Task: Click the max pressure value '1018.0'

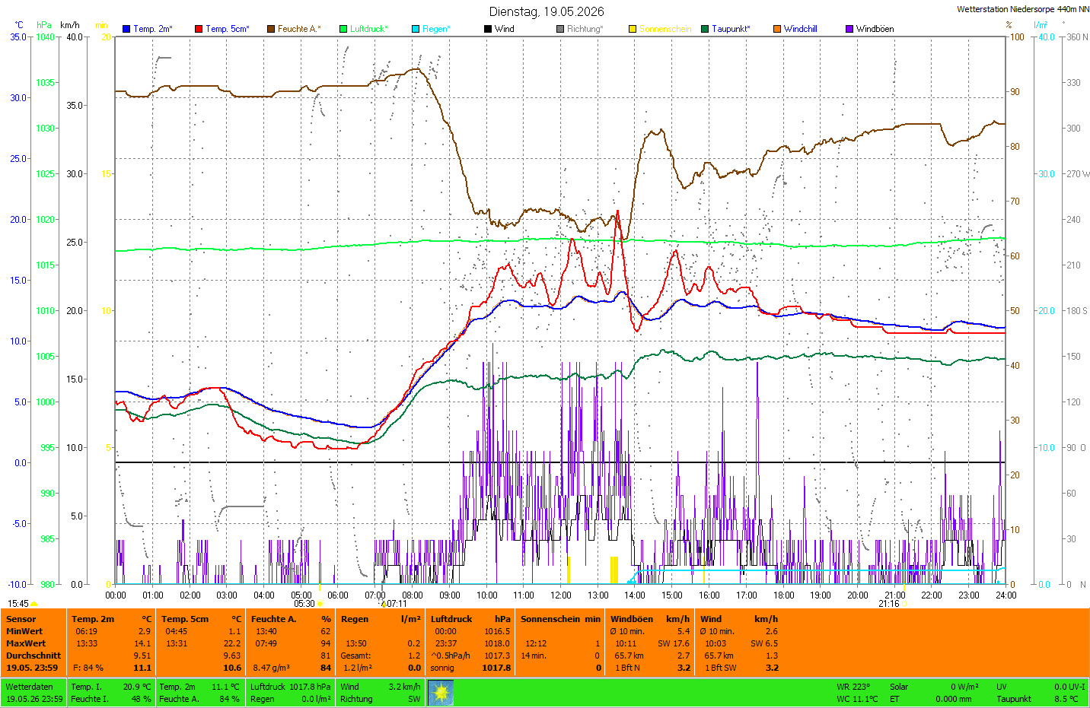Action: (497, 643)
